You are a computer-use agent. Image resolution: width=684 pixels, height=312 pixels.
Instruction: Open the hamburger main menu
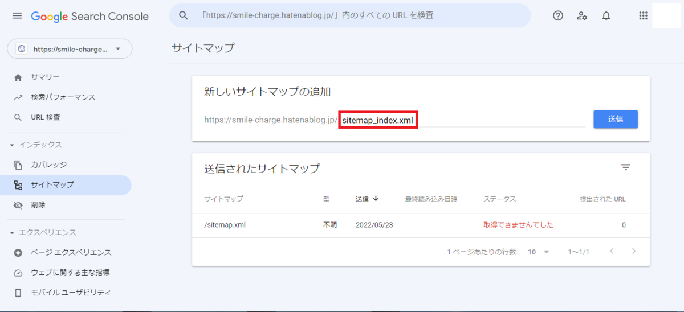point(17,16)
